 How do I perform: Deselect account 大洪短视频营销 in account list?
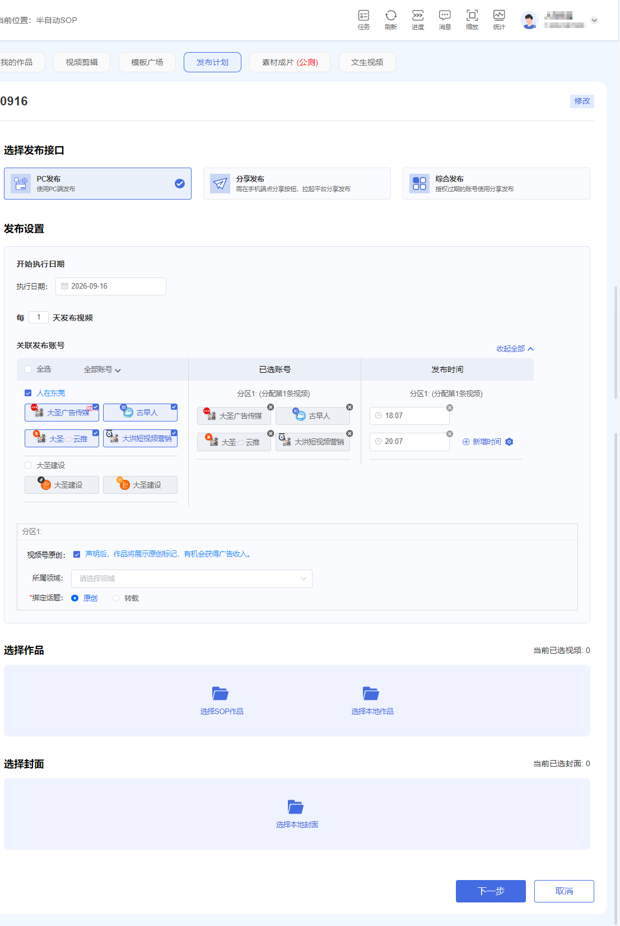coord(140,438)
